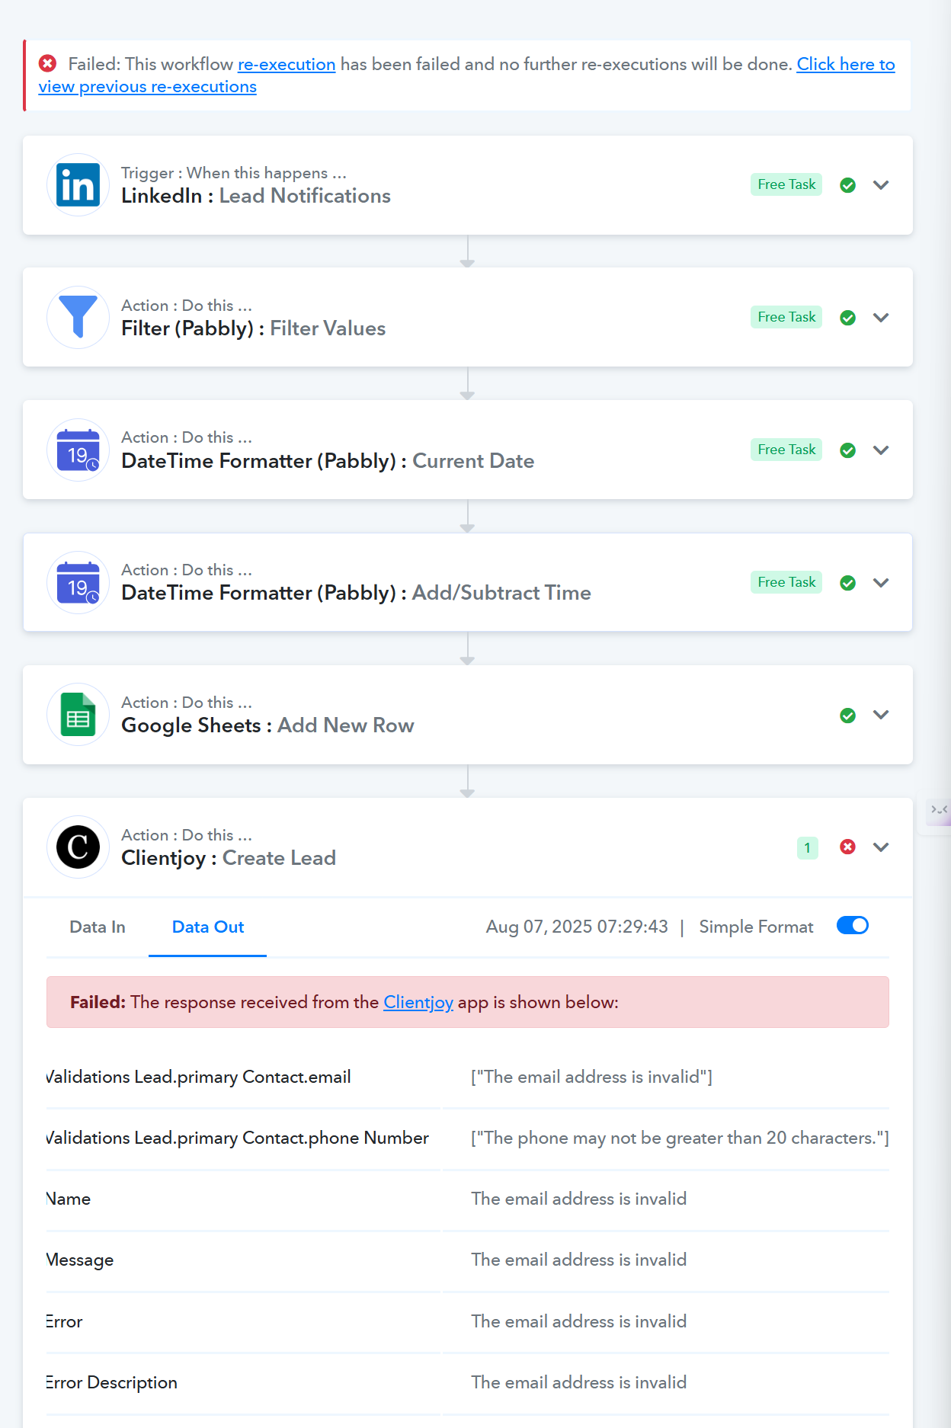Click 'LinkedIn : Lead Notifications' step title
Viewport: 951px width, 1428px height.
coord(256,196)
